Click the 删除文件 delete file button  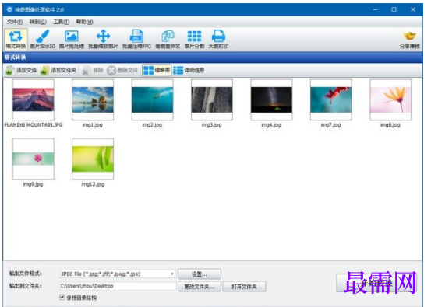122,71
